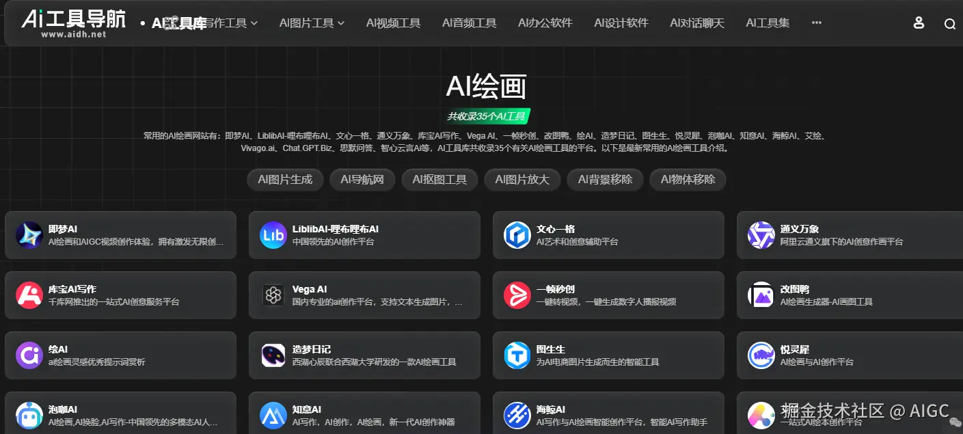Open the 即梦AI tool icon
The width and height of the screenshot is (963, 434).
pos(29,235)
